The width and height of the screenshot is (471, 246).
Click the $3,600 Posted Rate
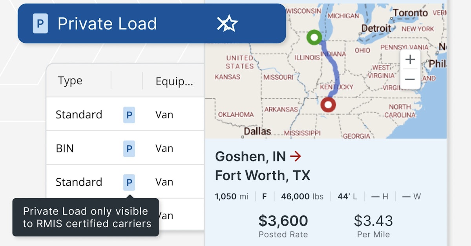(x=283, y=221)
